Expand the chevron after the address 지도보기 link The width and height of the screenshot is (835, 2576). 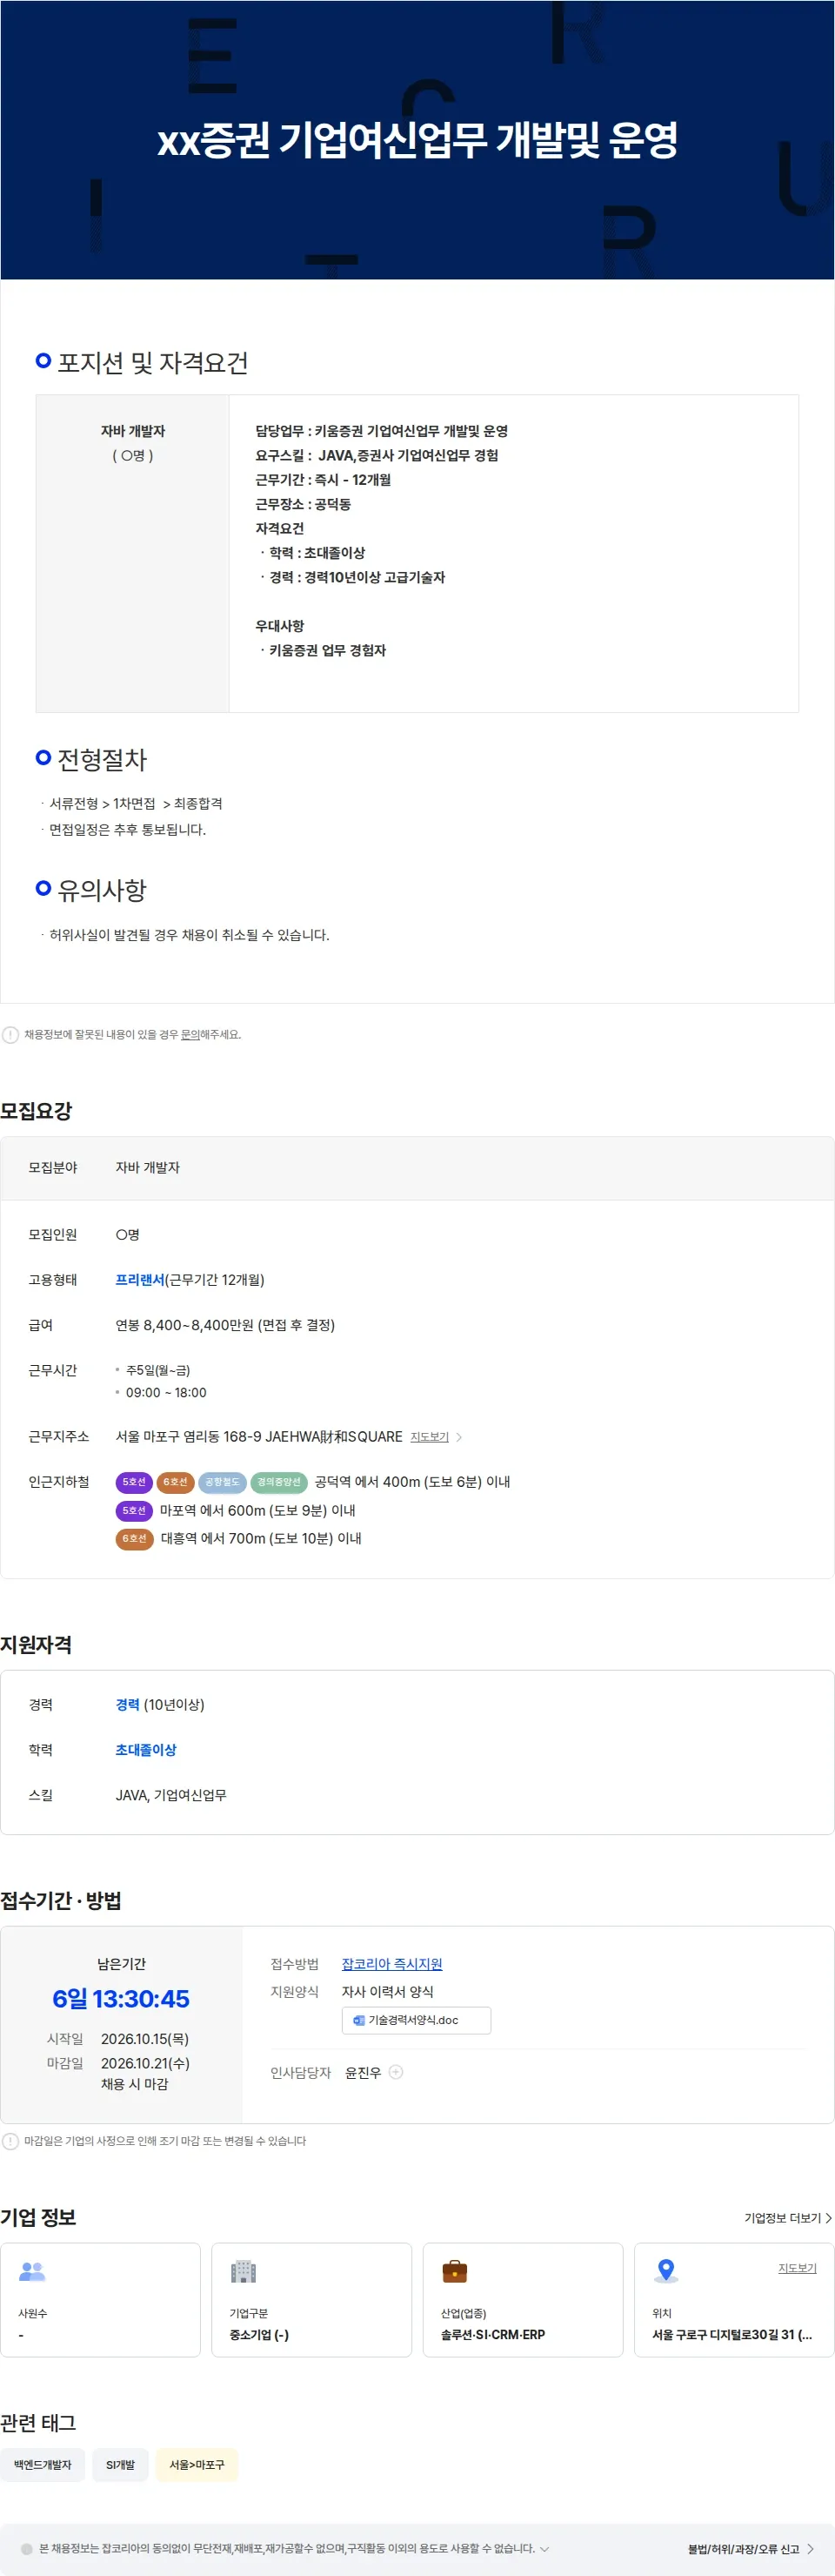click(x=459, y=1437)
